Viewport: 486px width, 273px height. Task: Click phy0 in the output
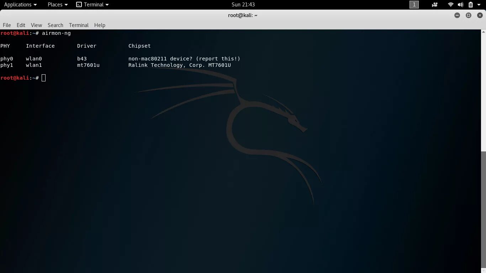(7, 59)
